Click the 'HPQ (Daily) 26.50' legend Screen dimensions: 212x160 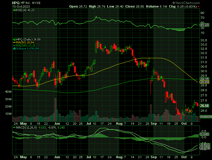click(28, 40)
